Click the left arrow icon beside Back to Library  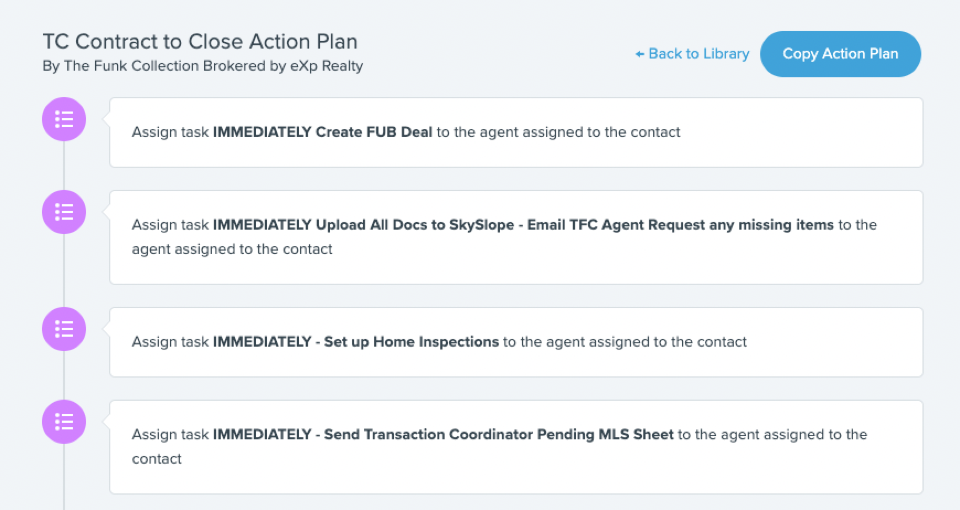pyautogui.click(x=639, y=54)
